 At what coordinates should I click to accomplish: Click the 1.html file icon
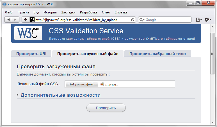(x=102, y=84)
